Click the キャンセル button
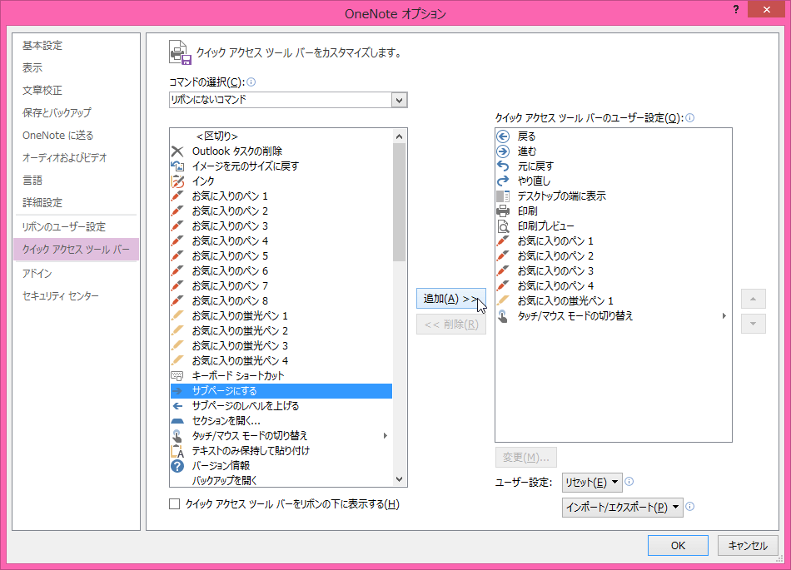 [748, 545]
